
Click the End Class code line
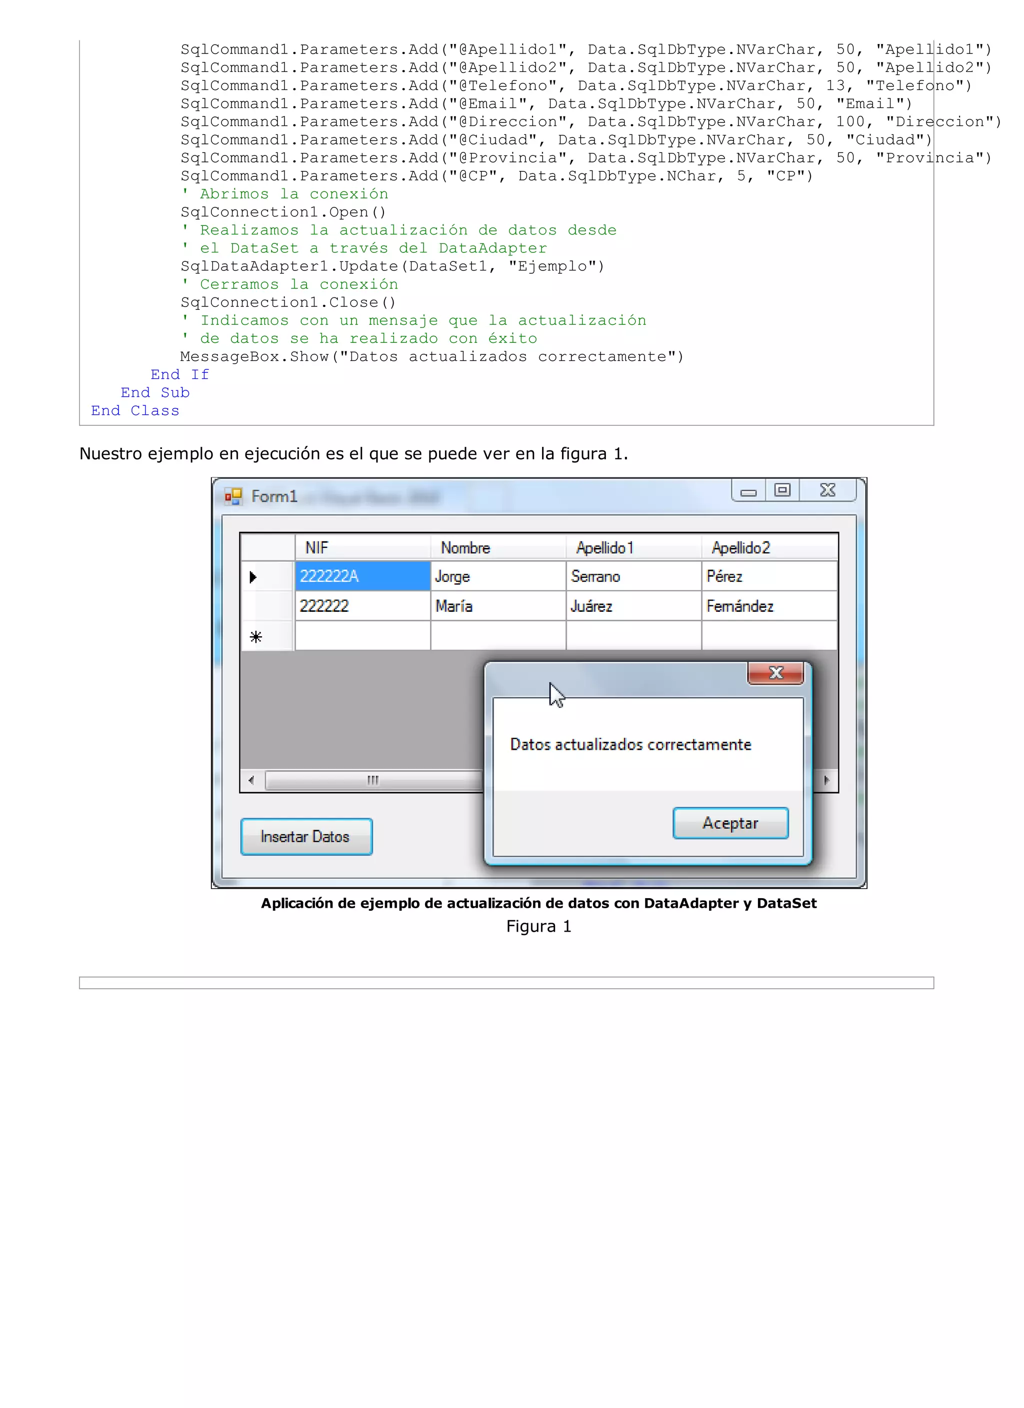click(135, 410)
